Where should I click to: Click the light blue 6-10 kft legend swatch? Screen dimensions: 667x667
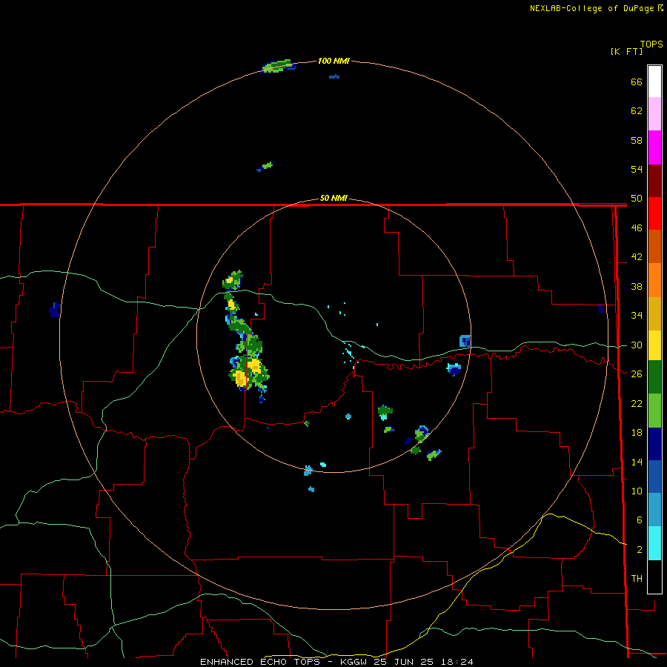pos(654,510)
